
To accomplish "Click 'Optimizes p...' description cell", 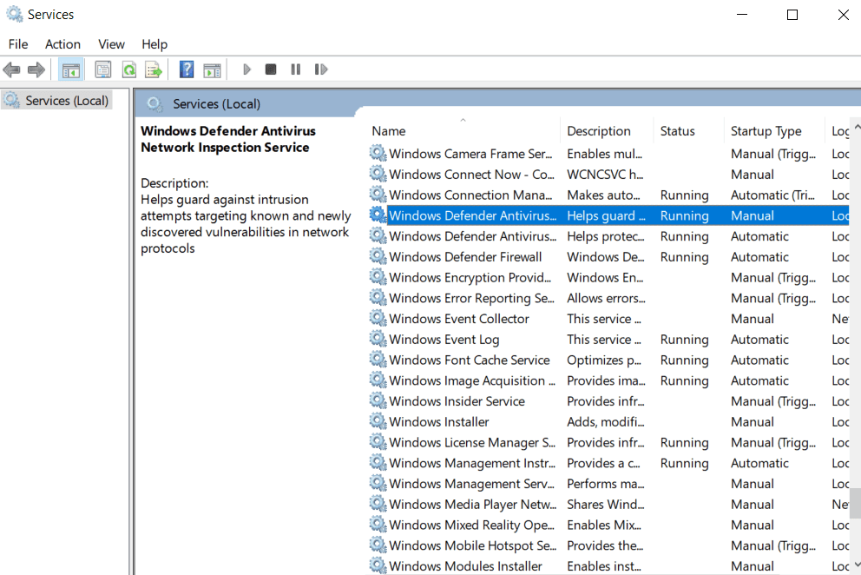I will tap(604, 360).
